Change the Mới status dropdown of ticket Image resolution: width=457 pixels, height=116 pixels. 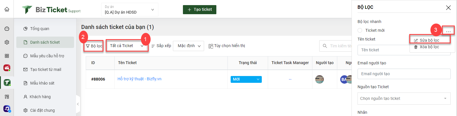(246, 79)
